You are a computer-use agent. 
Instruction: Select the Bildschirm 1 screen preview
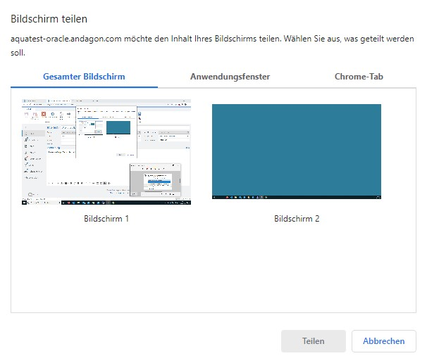(106, 152)
